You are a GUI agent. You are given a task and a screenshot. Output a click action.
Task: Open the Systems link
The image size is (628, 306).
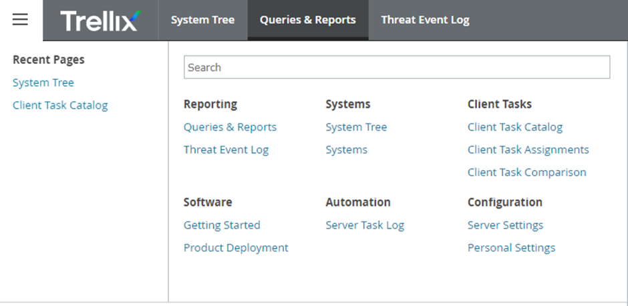pos(346,150)
